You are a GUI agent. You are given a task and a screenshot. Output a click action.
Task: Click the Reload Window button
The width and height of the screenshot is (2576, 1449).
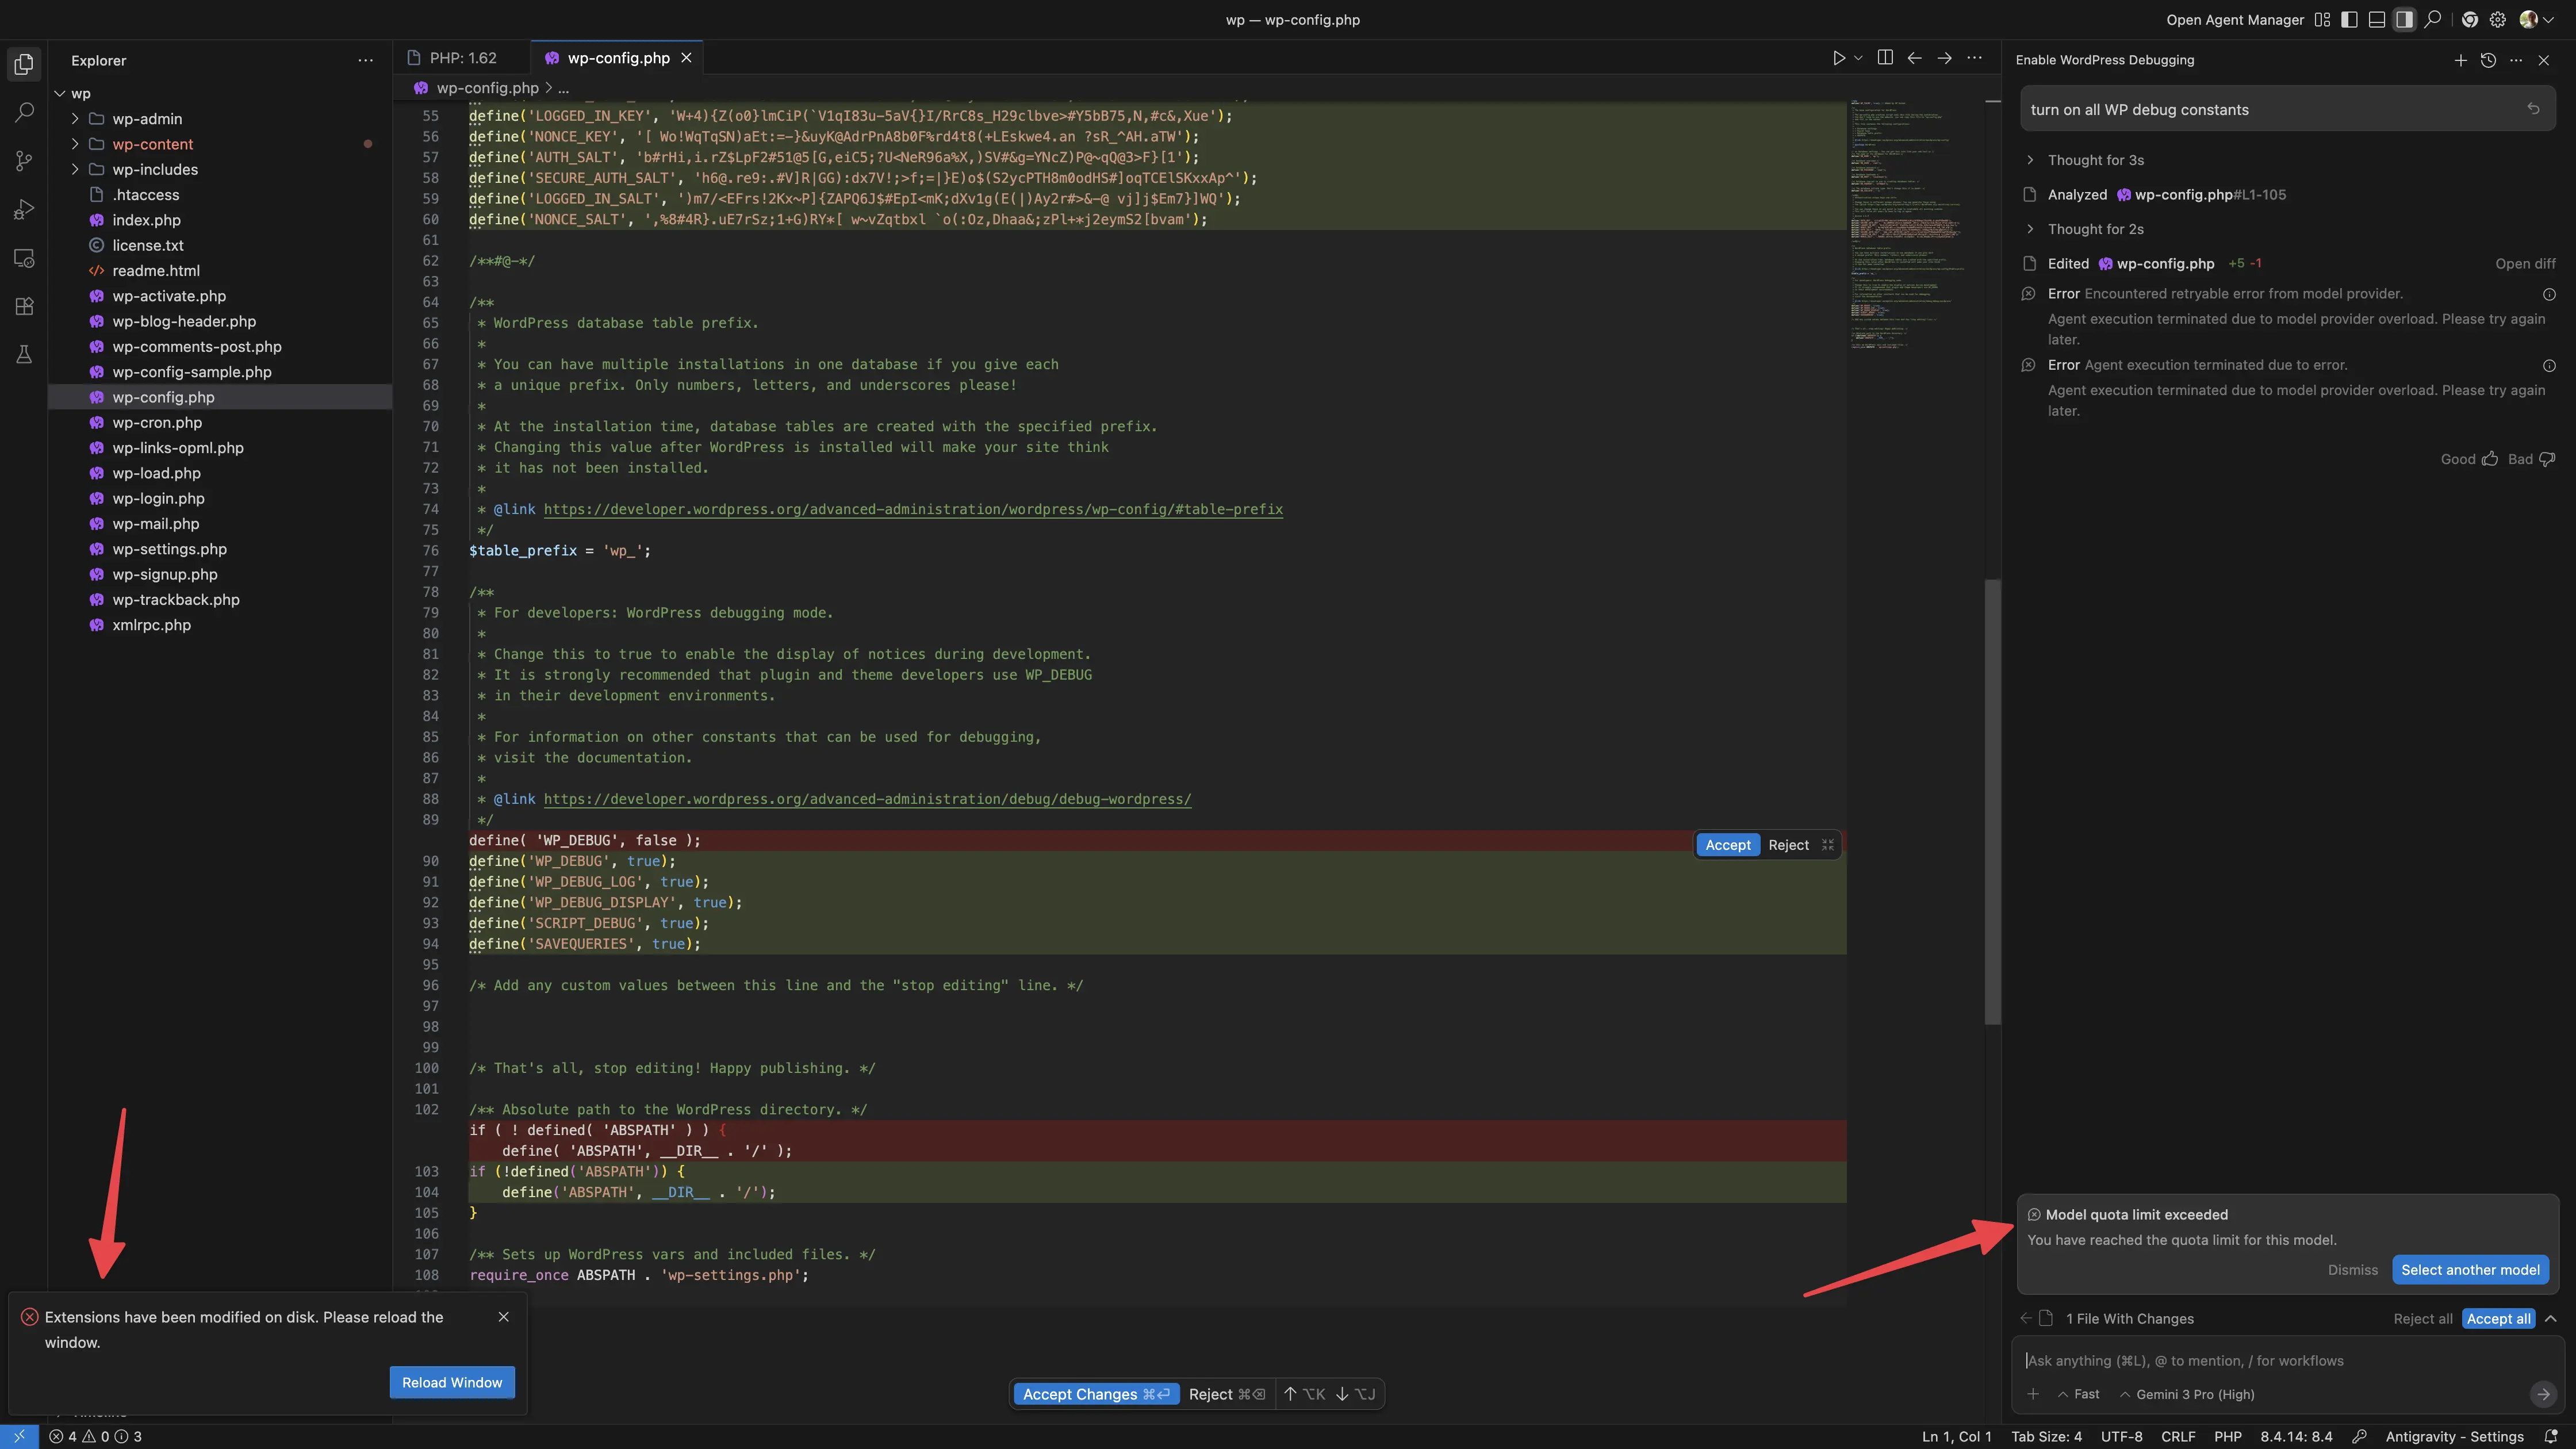coord(452,1382)
